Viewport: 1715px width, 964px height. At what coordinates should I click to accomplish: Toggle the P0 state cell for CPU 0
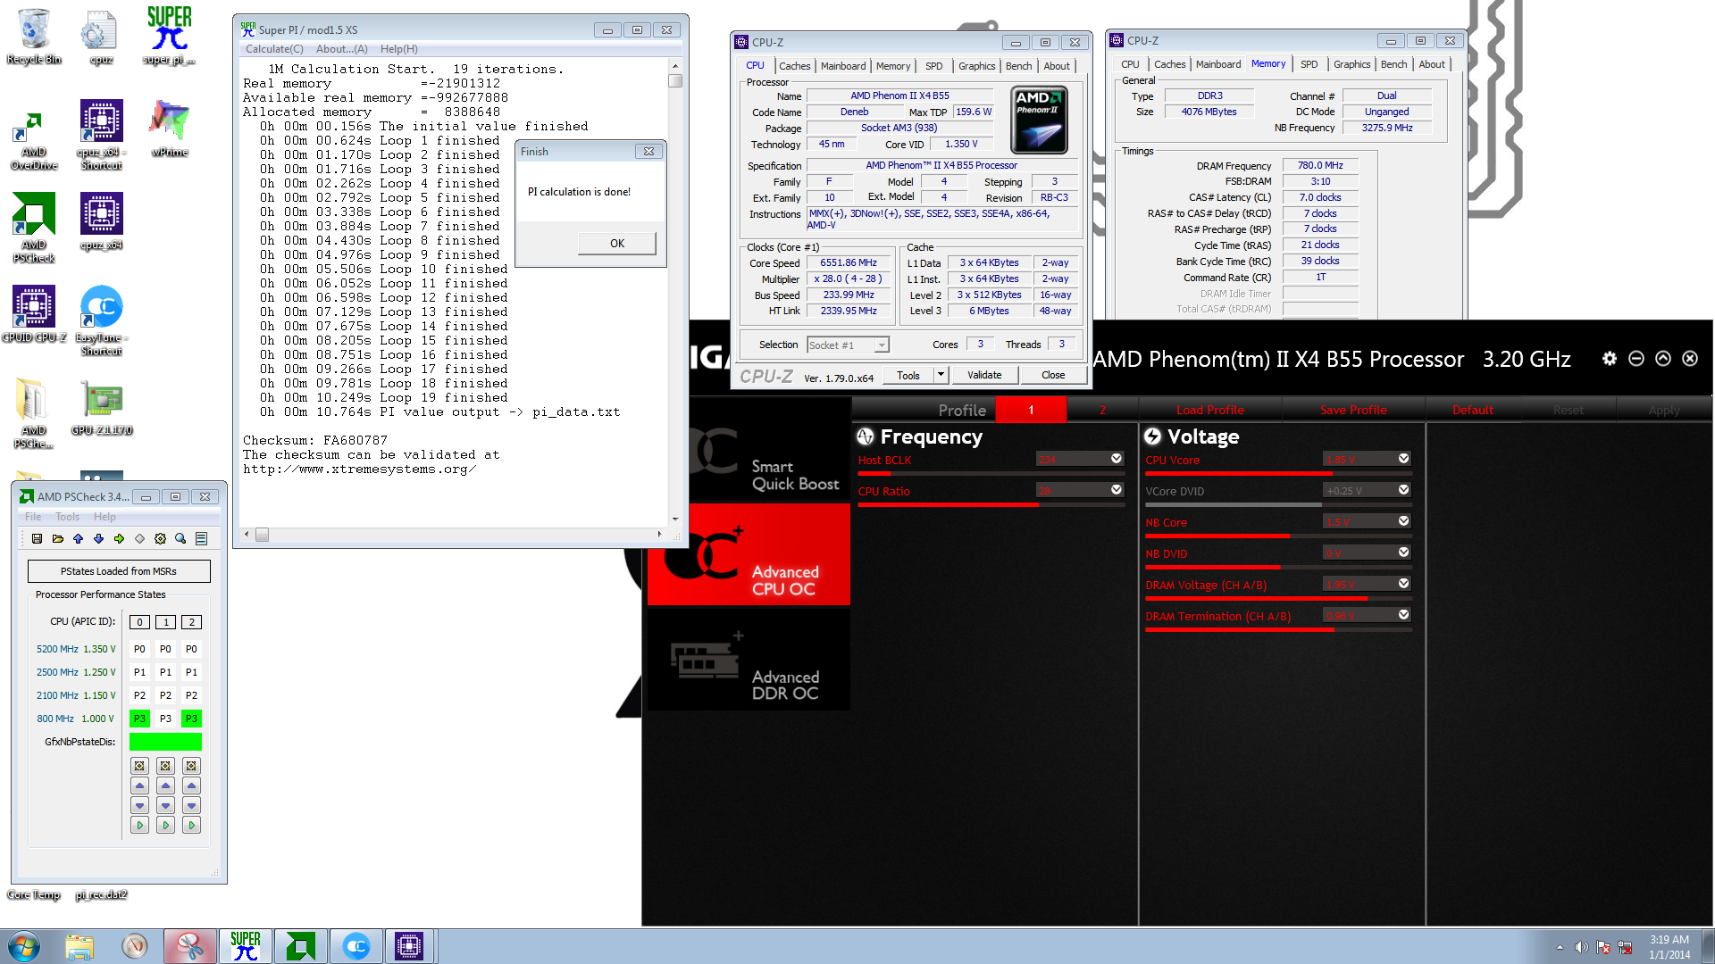click(139, 649)
